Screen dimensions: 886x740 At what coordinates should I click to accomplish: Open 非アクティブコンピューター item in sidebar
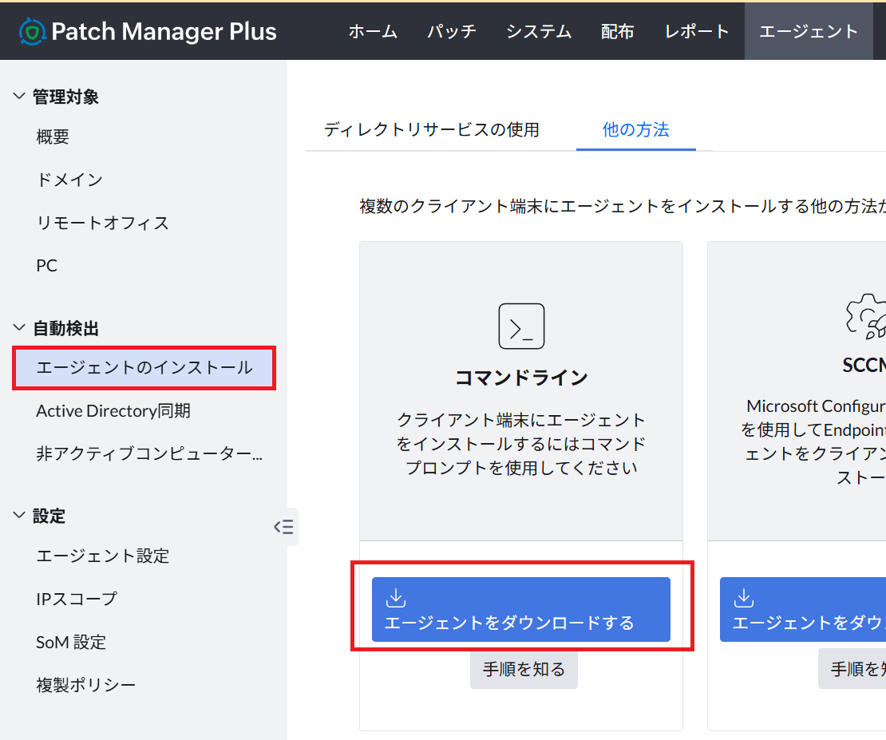point(149,454)
